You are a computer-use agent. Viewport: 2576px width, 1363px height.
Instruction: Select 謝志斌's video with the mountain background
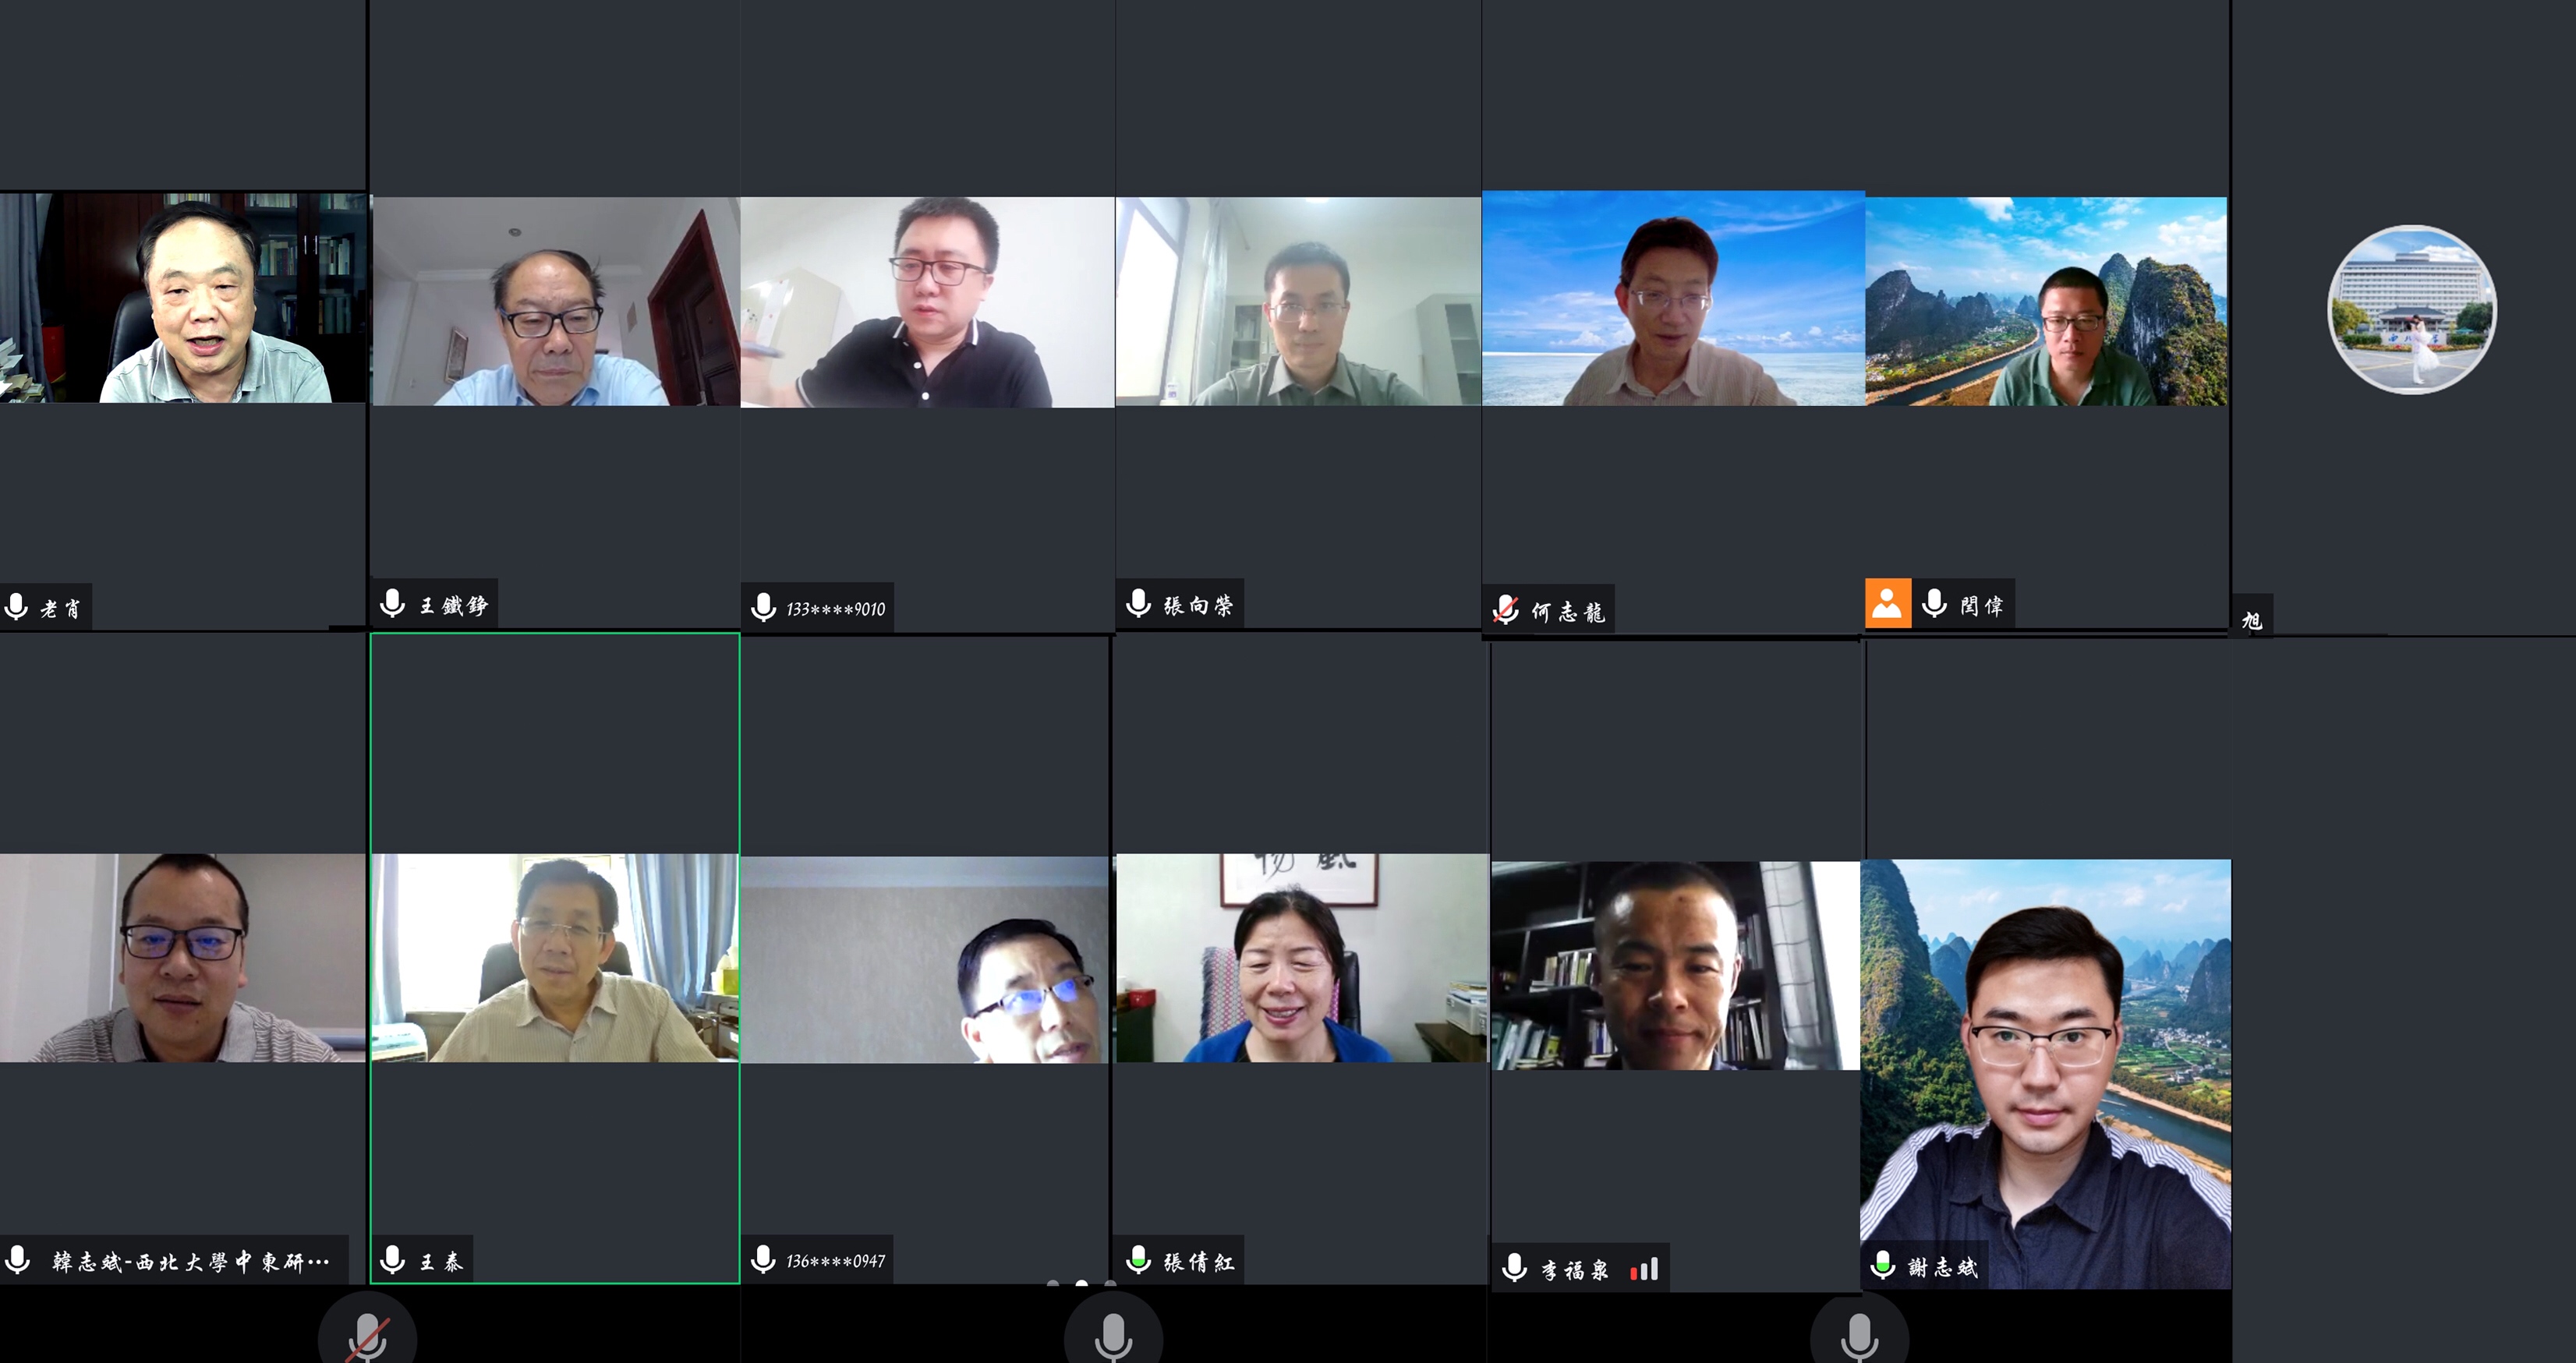coord(2045,1059)
